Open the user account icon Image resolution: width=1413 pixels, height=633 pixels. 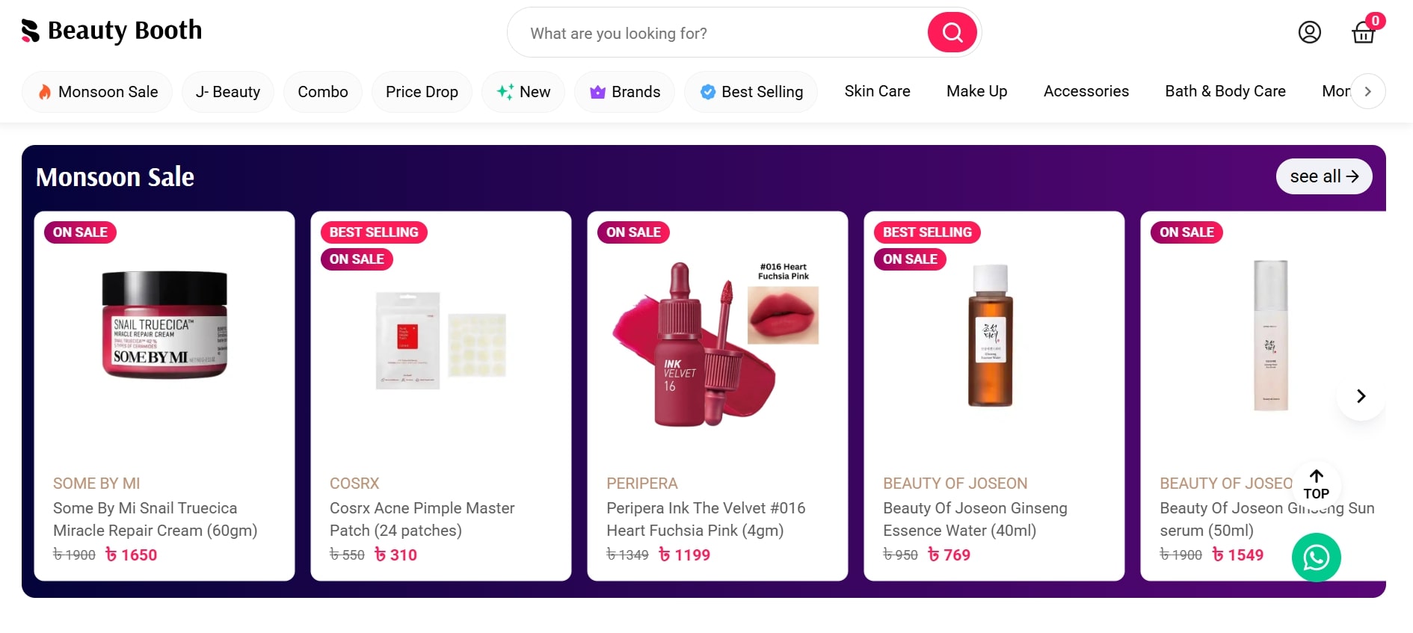click(x=1309, y=32)
